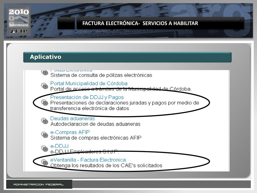The image size is (257, 193).
Task: Click the Aplicativo section header
Action: 127,57
